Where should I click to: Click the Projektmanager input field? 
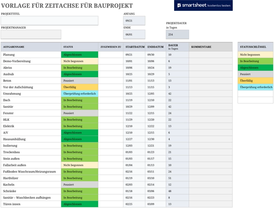31,35
